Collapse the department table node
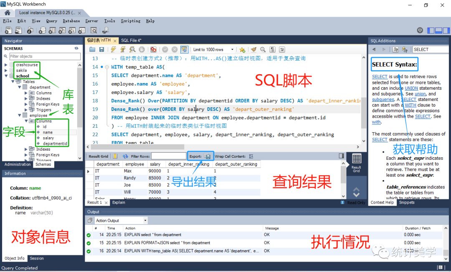This screenshot has height=272, width=451. point(20,87)
